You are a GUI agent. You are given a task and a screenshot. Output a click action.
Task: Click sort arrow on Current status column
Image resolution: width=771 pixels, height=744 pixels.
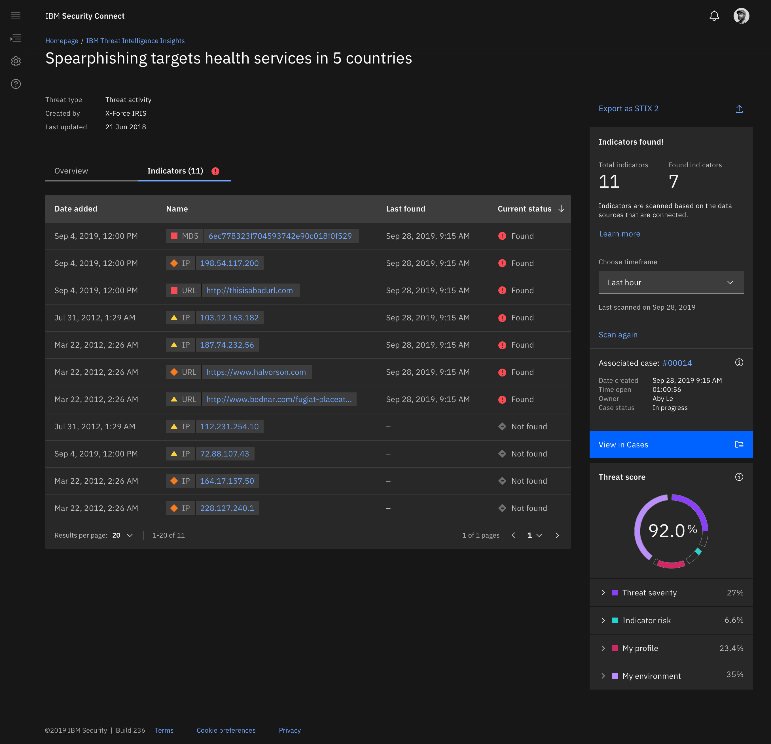pos(561,208)
